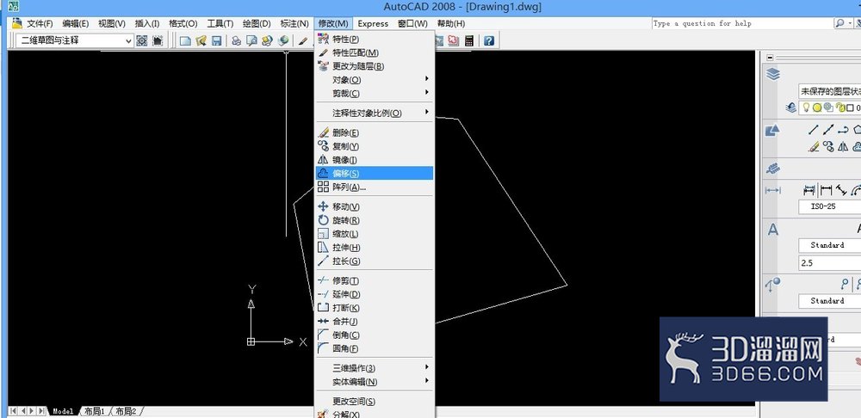The image size is (861, 418).
Task: Choose 特性匹配(M) Match Properties
Action: click(375, 52)
